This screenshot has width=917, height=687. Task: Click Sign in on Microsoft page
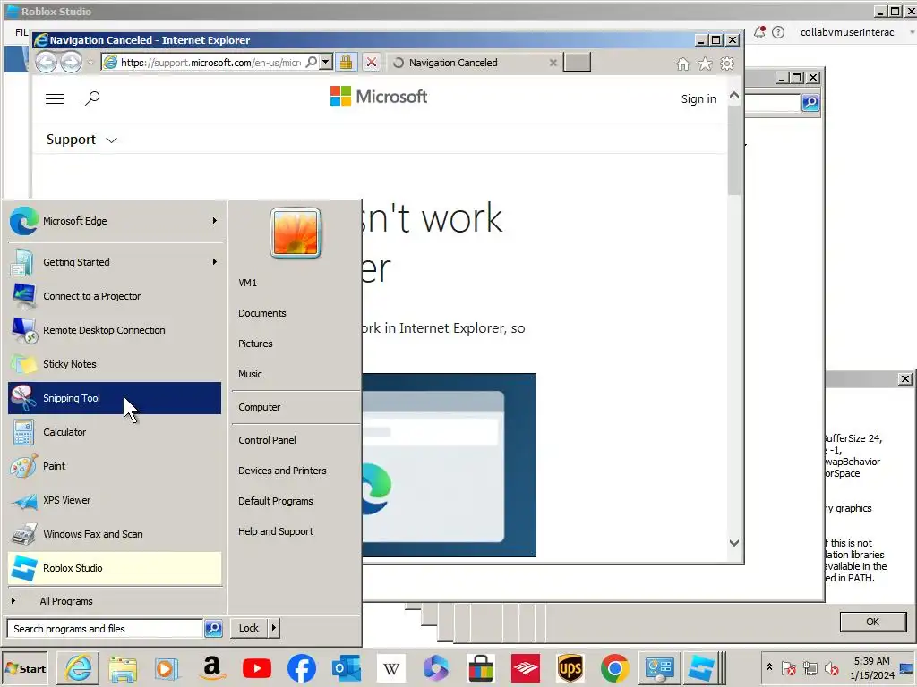pyautogui.click(x=698, y=98)
